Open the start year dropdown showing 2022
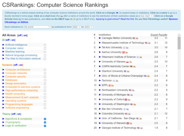The width and height of the screenshot is (184, 136). [x=76, y=27]
